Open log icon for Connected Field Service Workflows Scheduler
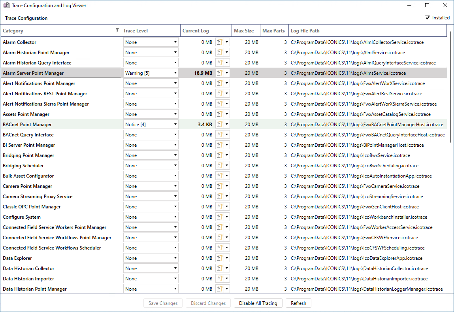Image resolution: width=454 pixels, height=312 pixels. tap(219, 248)
